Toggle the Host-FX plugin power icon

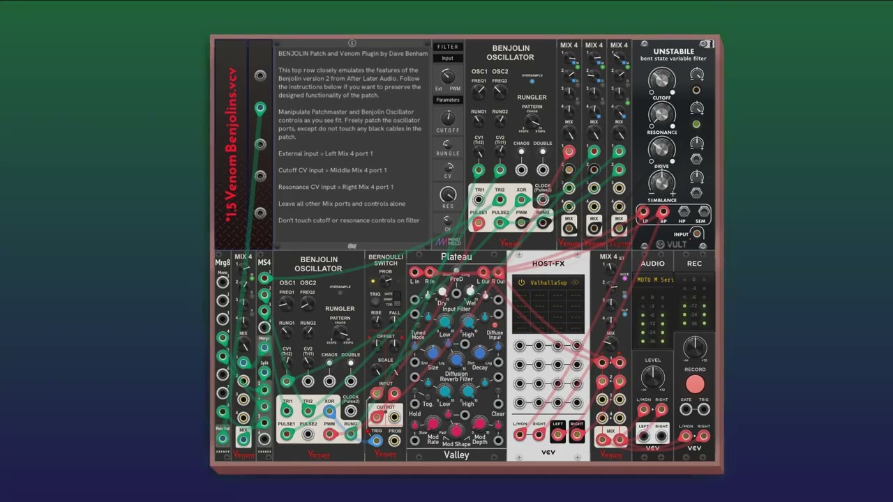click(521, 282)
